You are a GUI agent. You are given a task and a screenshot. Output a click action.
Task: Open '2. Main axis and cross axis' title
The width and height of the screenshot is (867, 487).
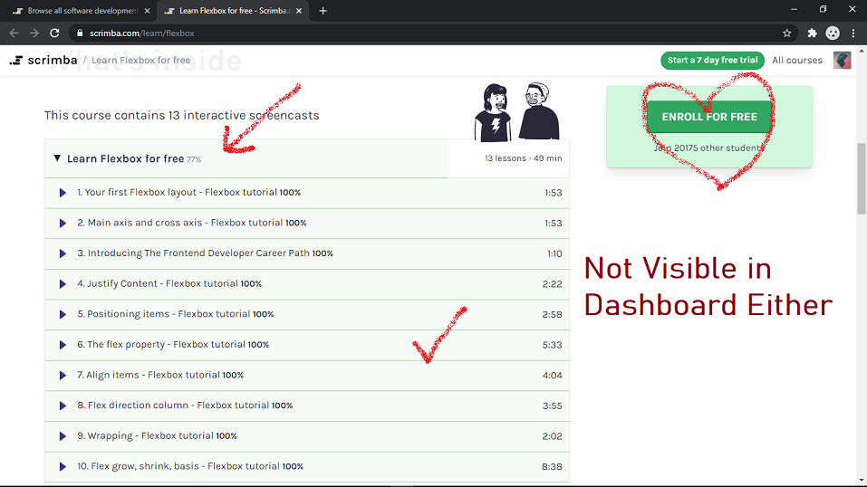(179, 222)
